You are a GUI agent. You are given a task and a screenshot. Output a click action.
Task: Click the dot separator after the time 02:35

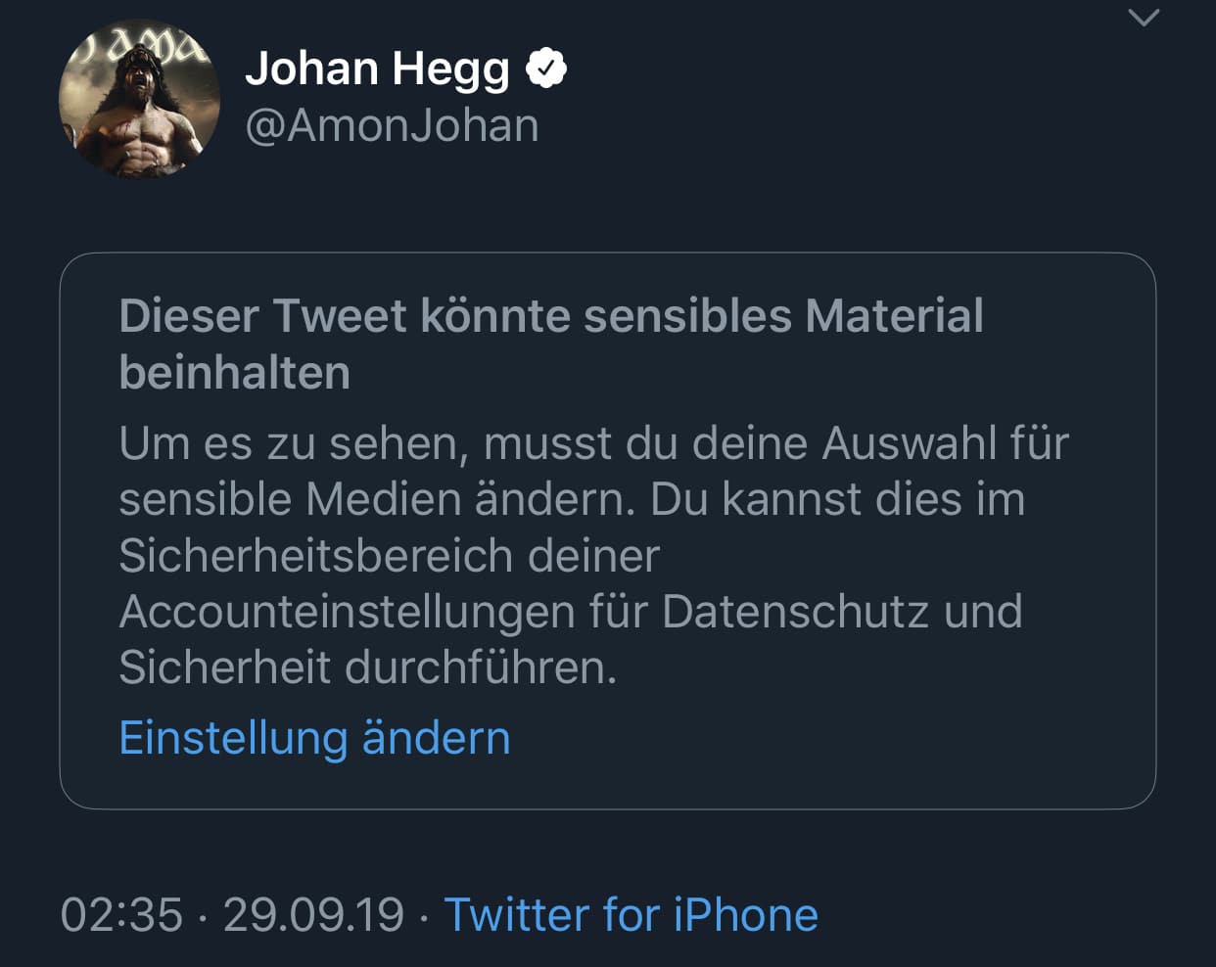(202, 917)
